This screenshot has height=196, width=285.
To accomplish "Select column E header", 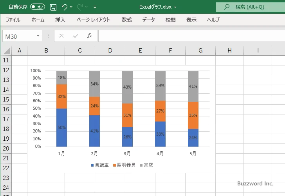I will (x=140, y=51).
